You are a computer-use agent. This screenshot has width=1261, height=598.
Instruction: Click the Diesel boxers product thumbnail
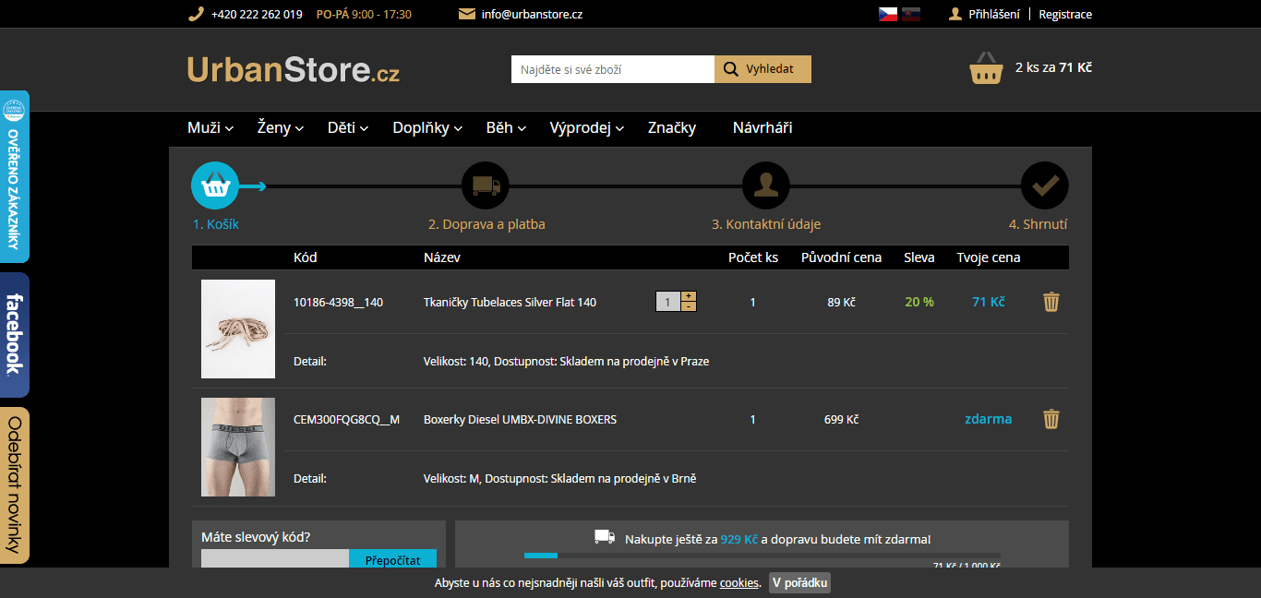tap(238, 447)
